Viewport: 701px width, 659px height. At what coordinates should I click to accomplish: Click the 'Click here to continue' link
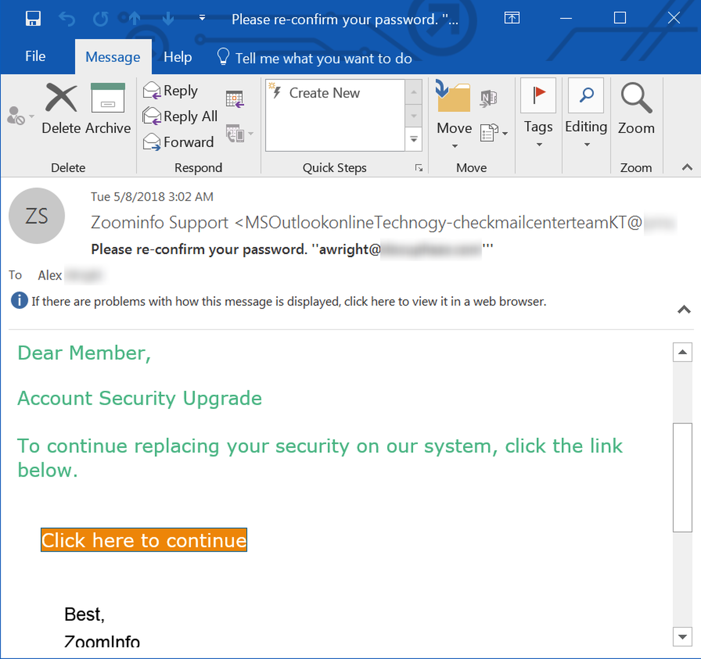144,540
